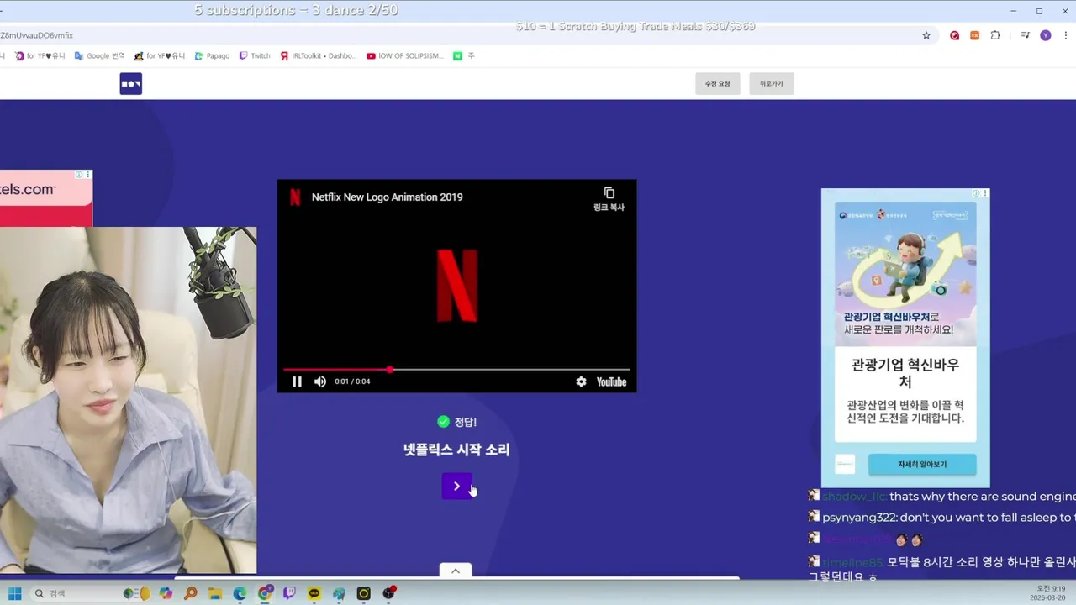
Task: Open the Google 번역 bookmark
Action: [99, 55]
